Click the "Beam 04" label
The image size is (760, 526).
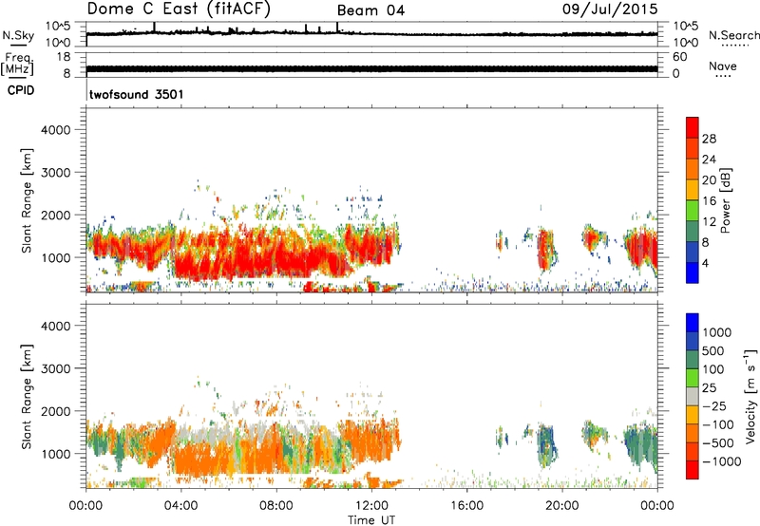[370, 10]
